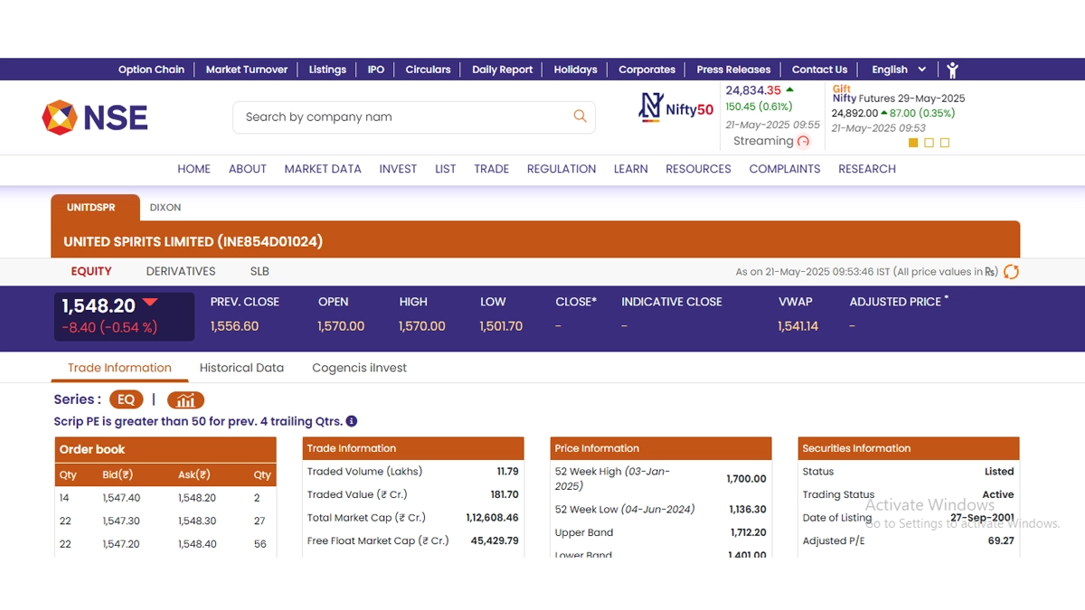Switch to the second ticker carousel dot
This screenshot has width=1085, height=610.
pyautogui.click(x=929, y=143)
